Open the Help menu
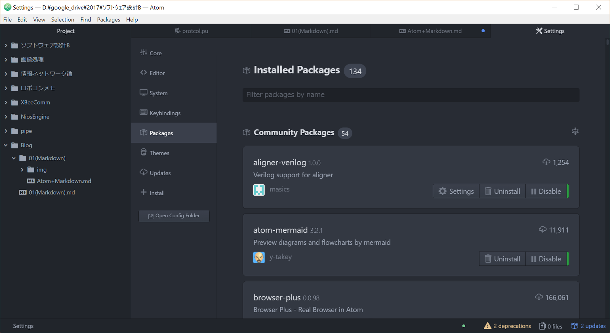This screenshot has width=610, height=333. coord(132,19)
